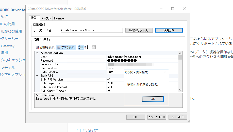
Task: Open the ルからの使用 sidebar link
Action: pos(11,31)
